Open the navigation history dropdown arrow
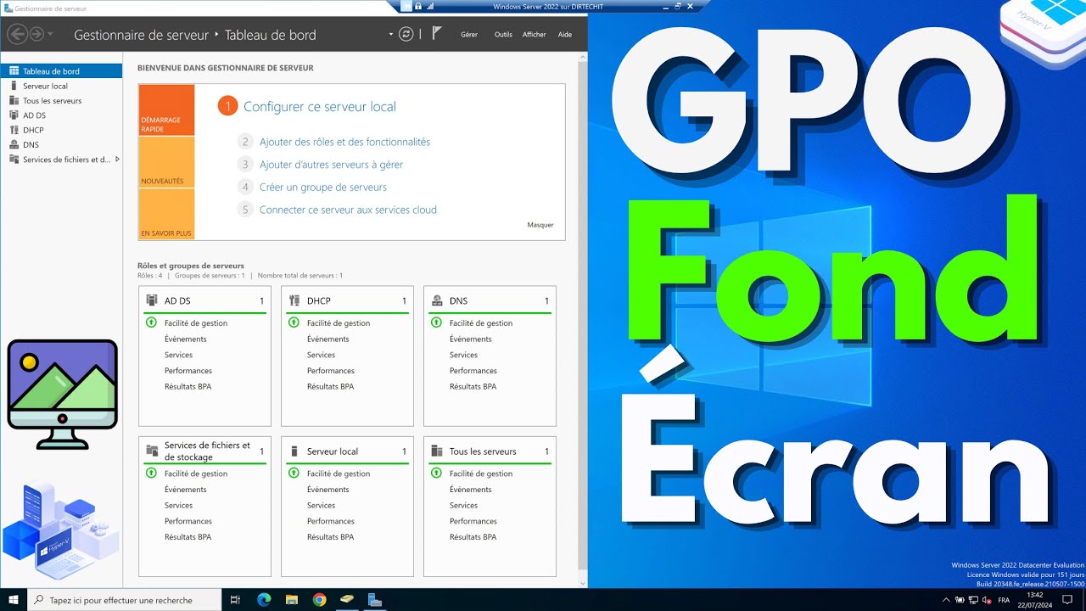The image size is (1086, 611). click(x=51, y=35)
